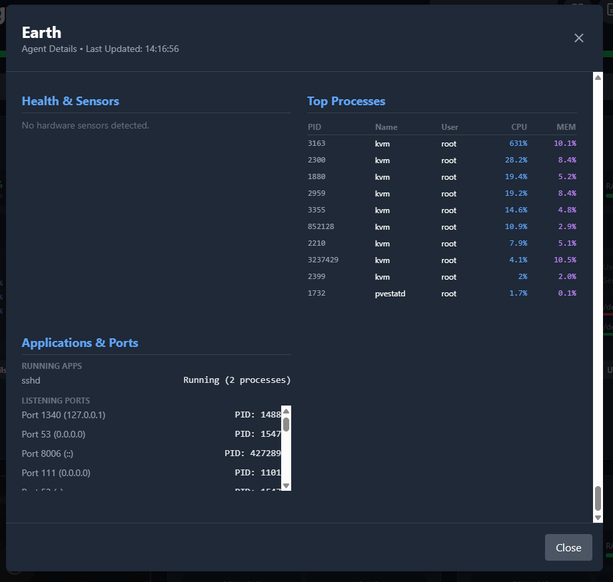Image resolution: width=613 pixels, height=582 pixels.
Task: Click the Applications & Ports heading
Action: (x=80, y=343)
